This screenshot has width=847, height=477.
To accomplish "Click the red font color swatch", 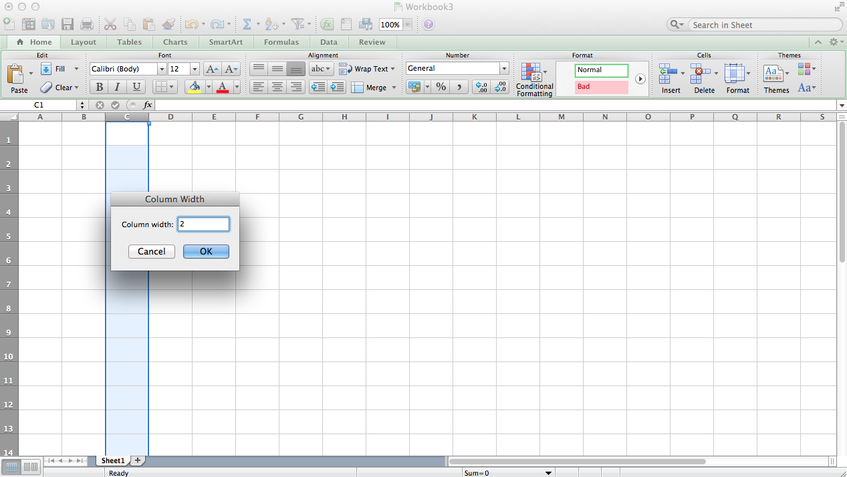I will [x=223, y=87].
